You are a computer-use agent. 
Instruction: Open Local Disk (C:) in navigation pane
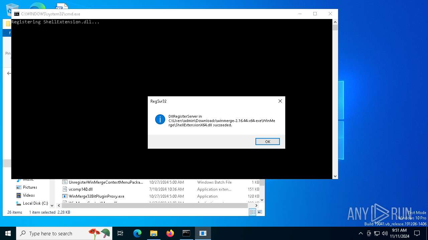(35, 203)
